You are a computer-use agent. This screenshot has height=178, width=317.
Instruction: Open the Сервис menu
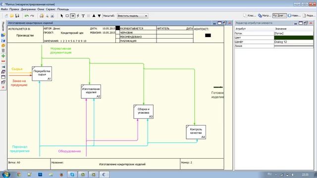click(51, 9)
